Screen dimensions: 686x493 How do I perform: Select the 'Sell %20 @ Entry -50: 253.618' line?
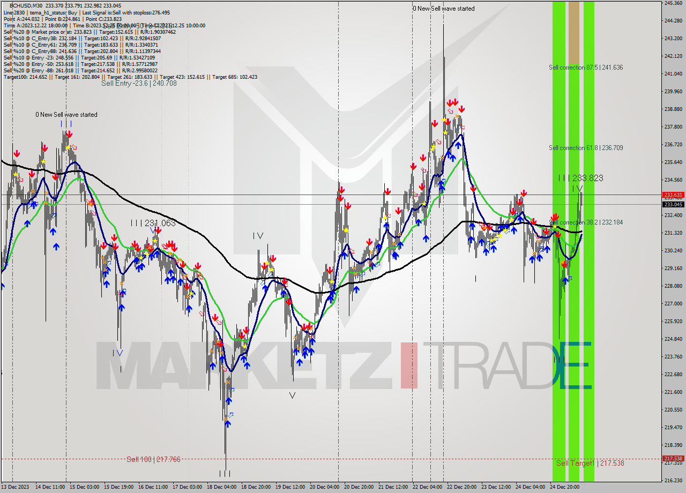[x=80, y=64]
